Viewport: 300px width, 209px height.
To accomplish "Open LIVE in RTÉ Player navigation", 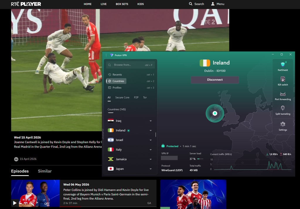I will pyautogui.click(x=103, y=4).
